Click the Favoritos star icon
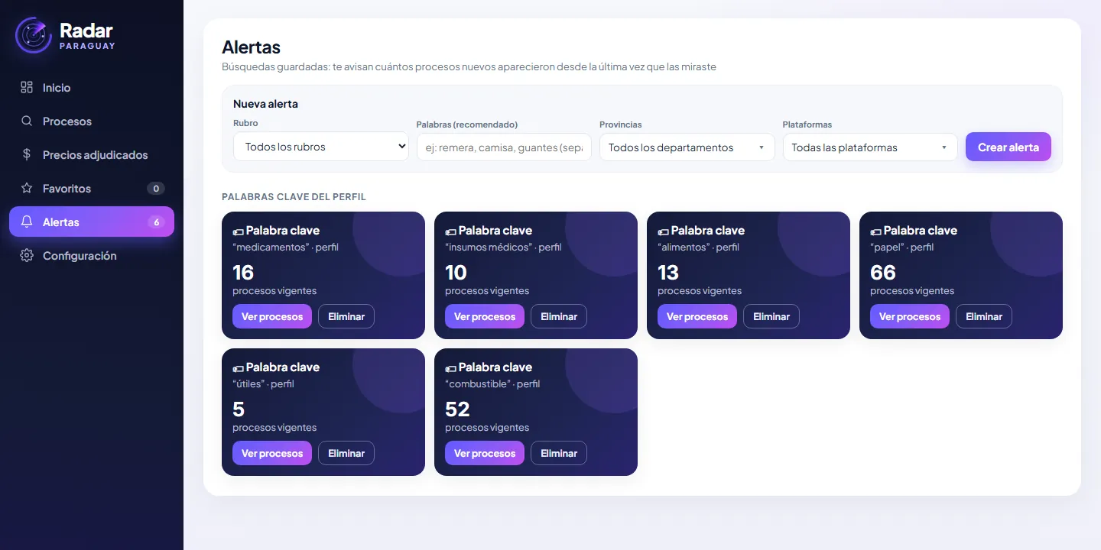Viewport: 1101px width, 550px height. tap(27, 188)
